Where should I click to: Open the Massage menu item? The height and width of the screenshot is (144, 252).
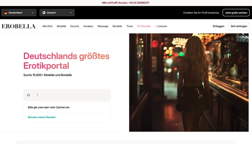point(103,26)
